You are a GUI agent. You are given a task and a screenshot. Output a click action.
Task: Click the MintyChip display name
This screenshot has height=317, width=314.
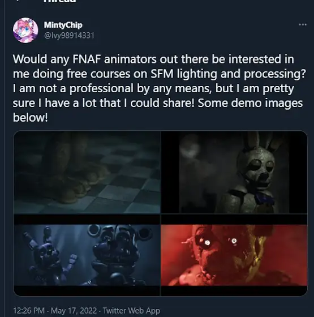(63, 25)
